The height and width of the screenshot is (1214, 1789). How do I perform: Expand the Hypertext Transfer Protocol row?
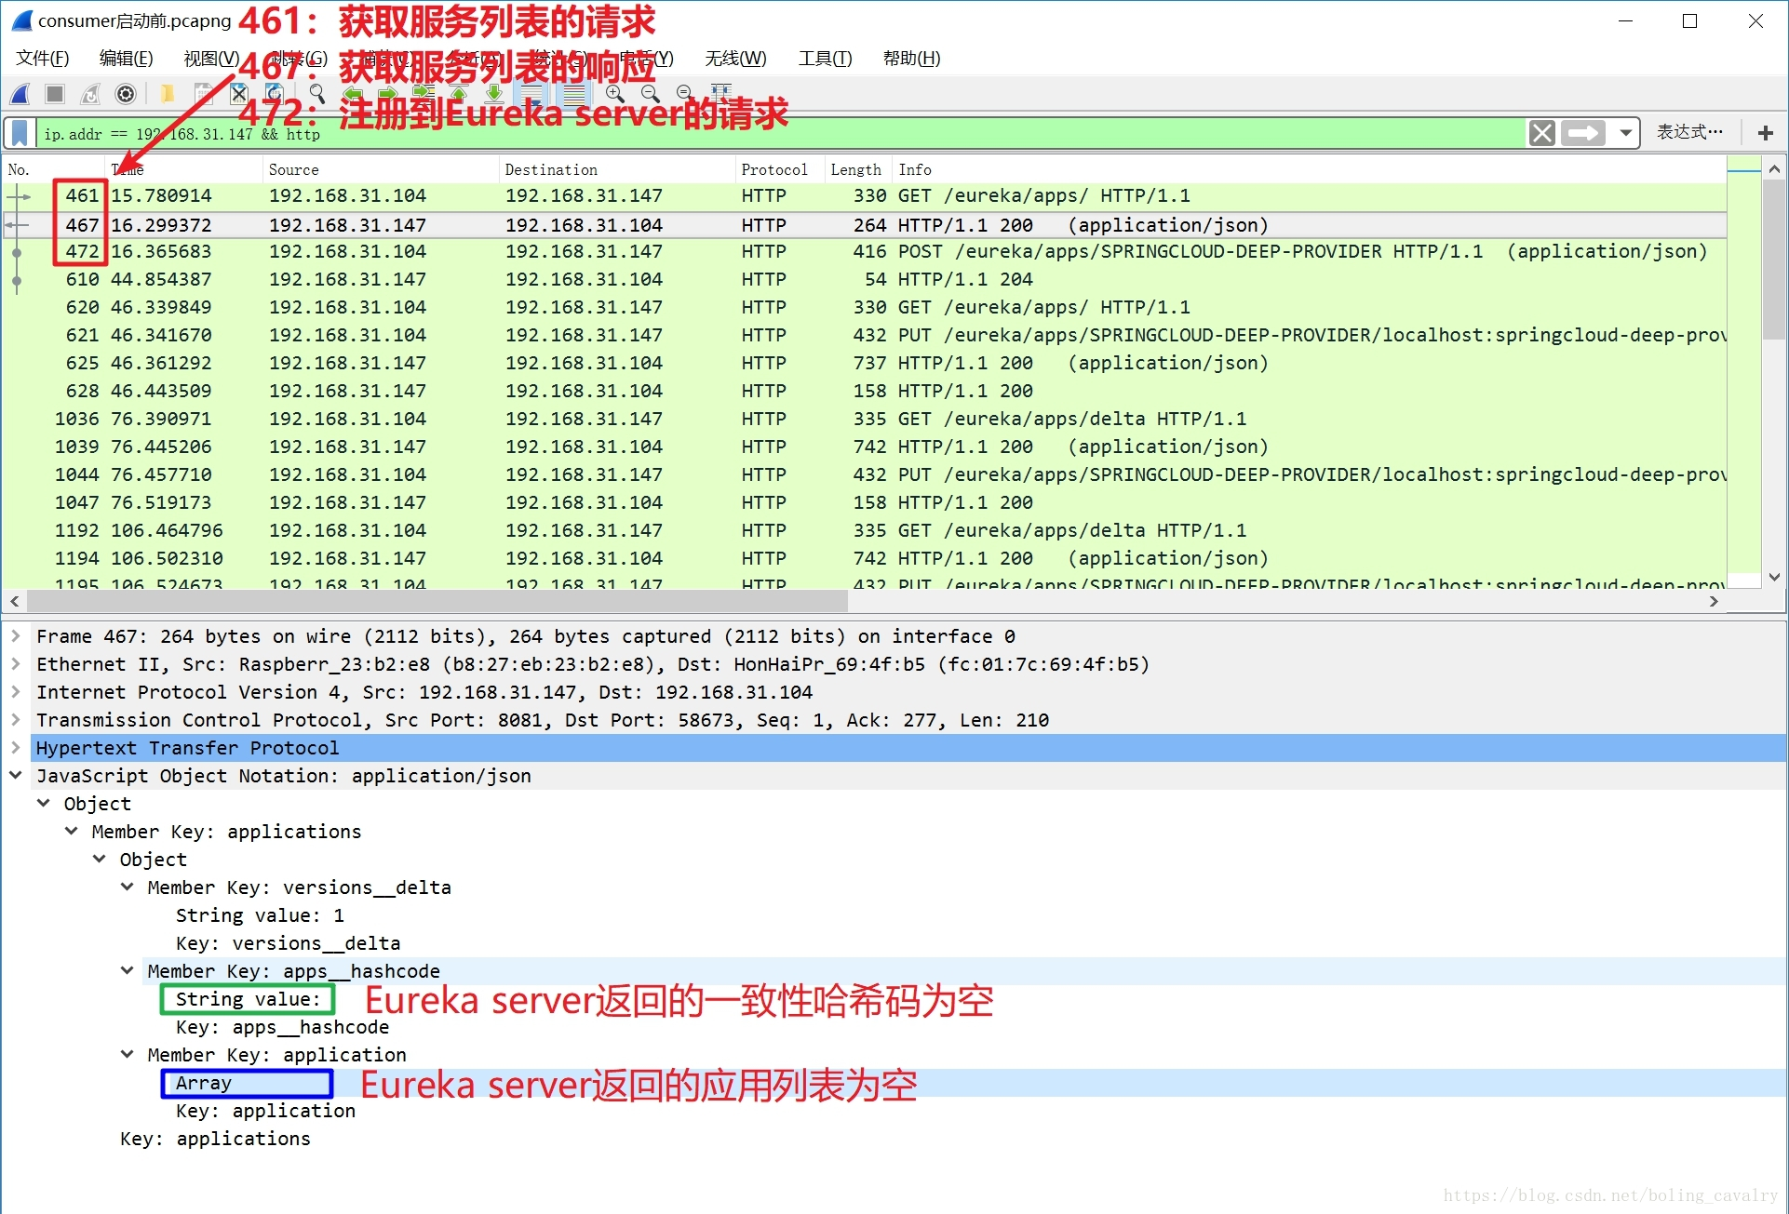(x=16, y=748)
